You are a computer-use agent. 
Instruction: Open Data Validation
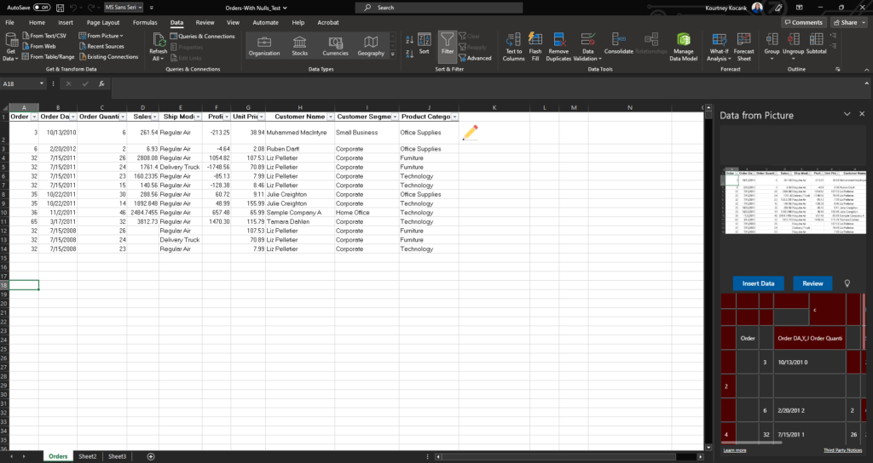[x=587, y=47]
